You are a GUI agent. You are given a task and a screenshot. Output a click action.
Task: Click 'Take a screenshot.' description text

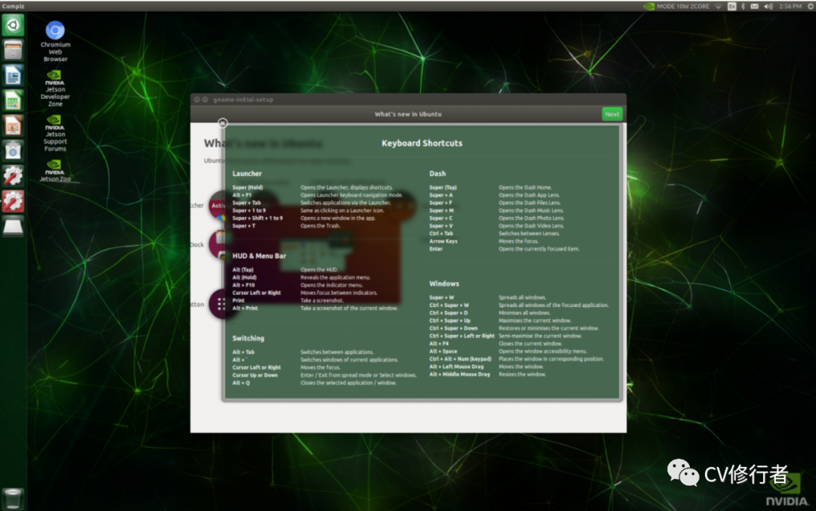pos(322,301)
